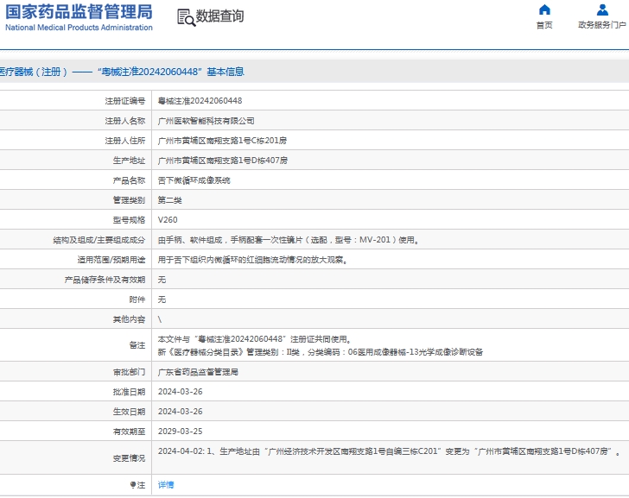Click the 变更情况 label
This screenshot has width=629, height=498.
coord(129,458)
